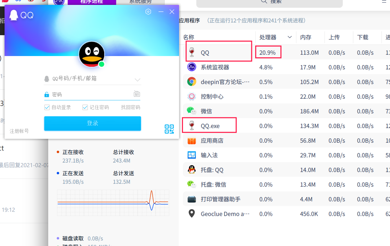Expand the QQ account history dropdown
This screenshot has width=390, height=246.
coord(137,80)
